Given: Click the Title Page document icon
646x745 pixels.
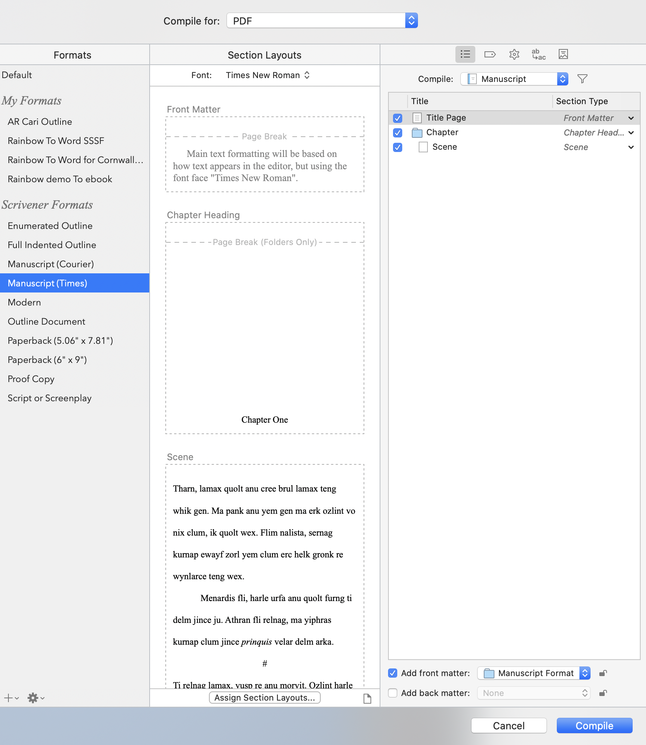Looking at the screenshot, I should click(x=417, y=118).
